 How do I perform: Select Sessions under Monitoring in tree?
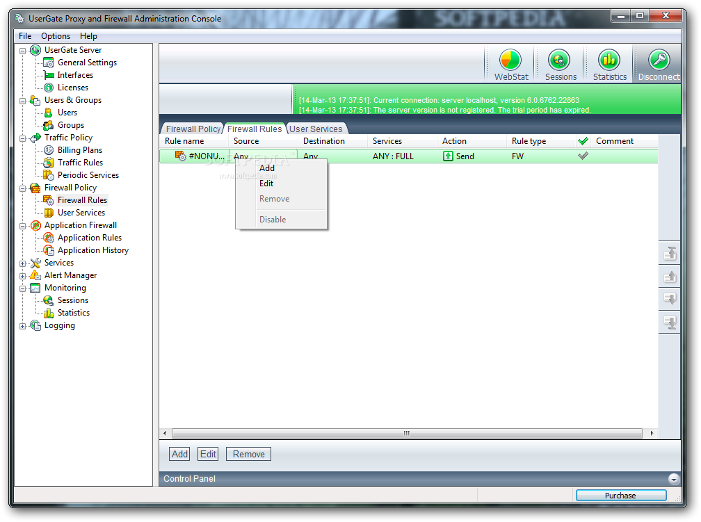[x=73, y=300]
